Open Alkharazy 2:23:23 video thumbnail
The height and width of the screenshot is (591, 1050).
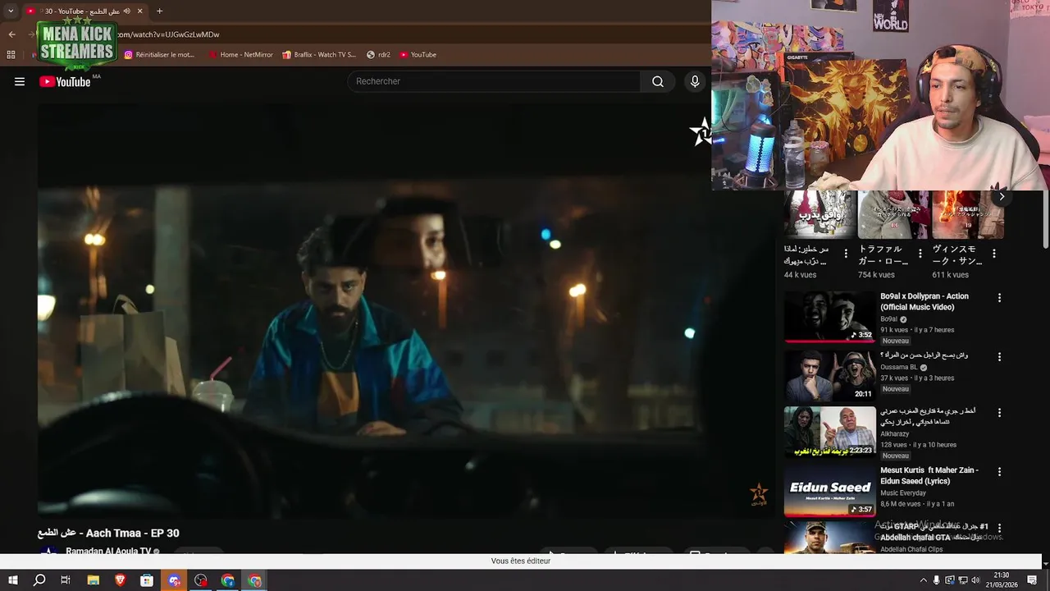(829, 433)
